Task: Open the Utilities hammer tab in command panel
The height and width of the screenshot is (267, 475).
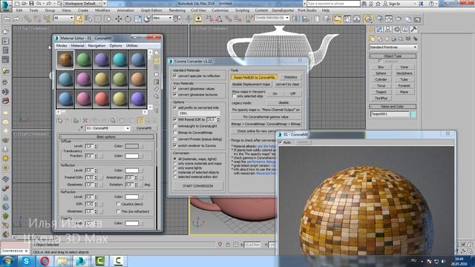Action: [x=413, y=30]
